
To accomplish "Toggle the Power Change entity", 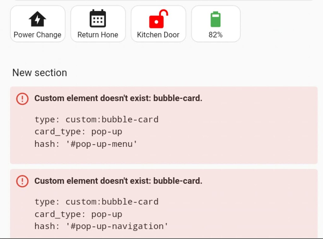I will coord(38,24).
